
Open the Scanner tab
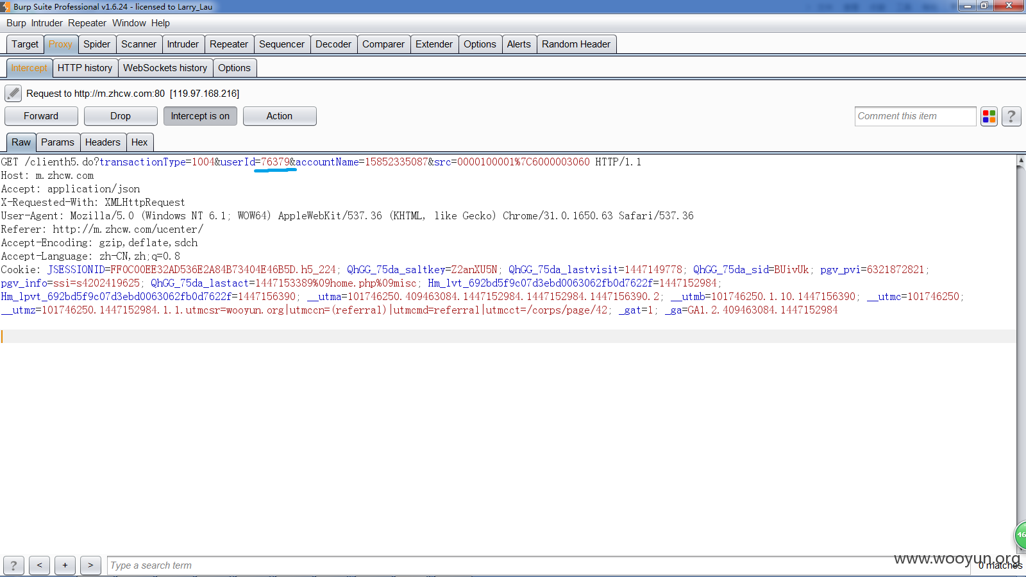tap(139, 44)
